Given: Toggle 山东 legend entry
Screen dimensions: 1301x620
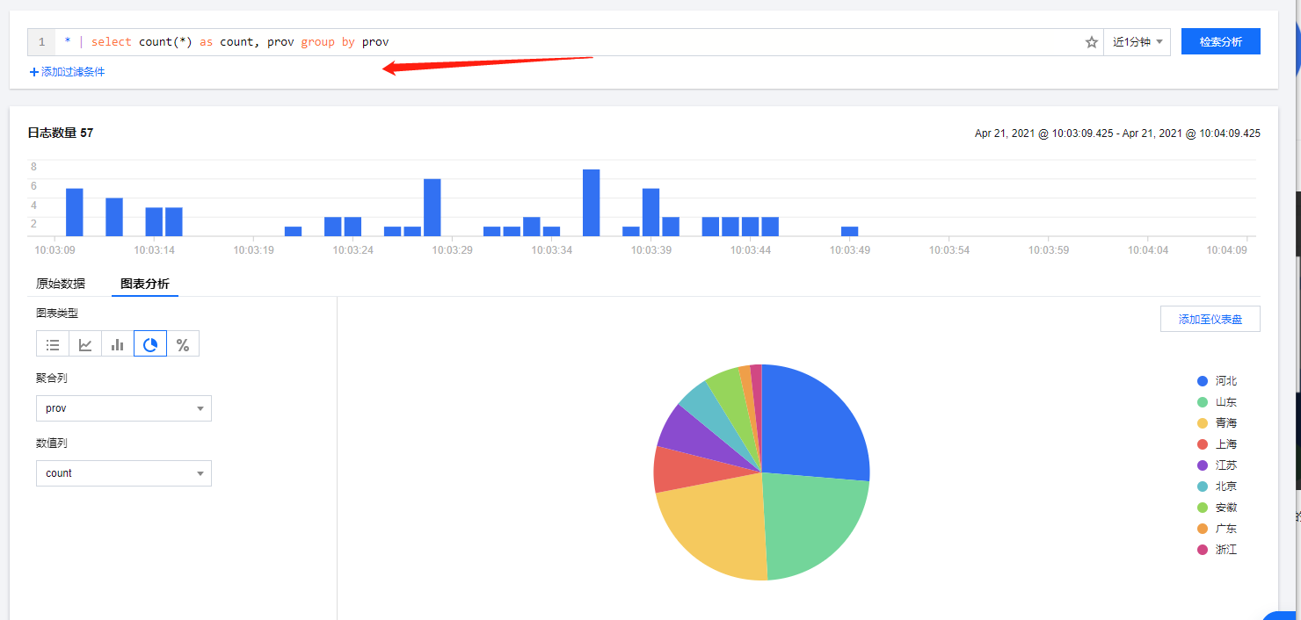Looking at the screenshot, I should pos(1217,402).
